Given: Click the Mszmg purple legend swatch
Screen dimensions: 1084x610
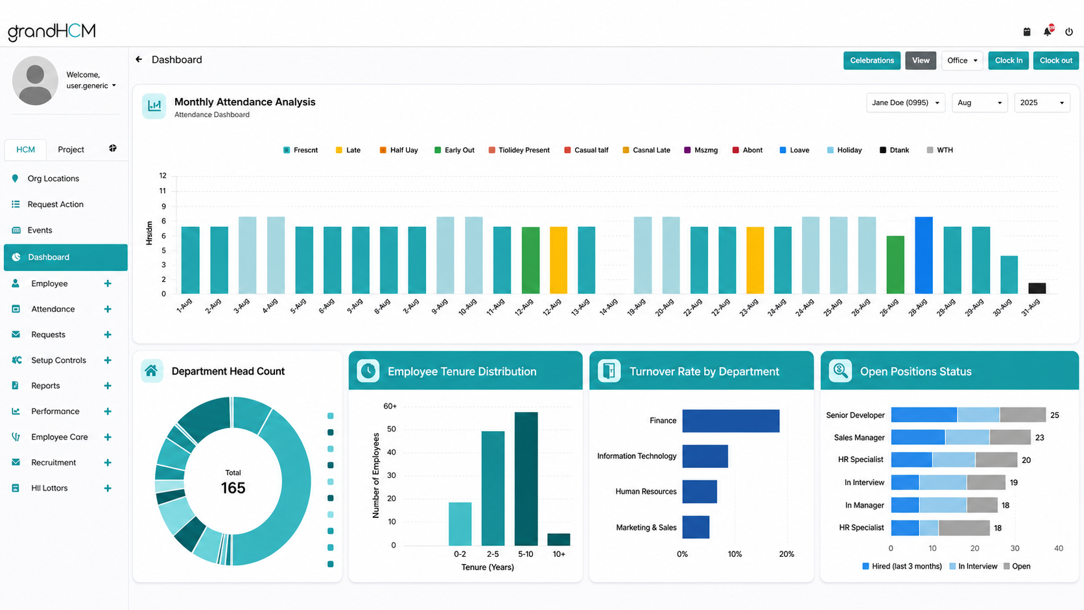Looking at the screenshot, I should pyautogui.click(x=687, y=150).
